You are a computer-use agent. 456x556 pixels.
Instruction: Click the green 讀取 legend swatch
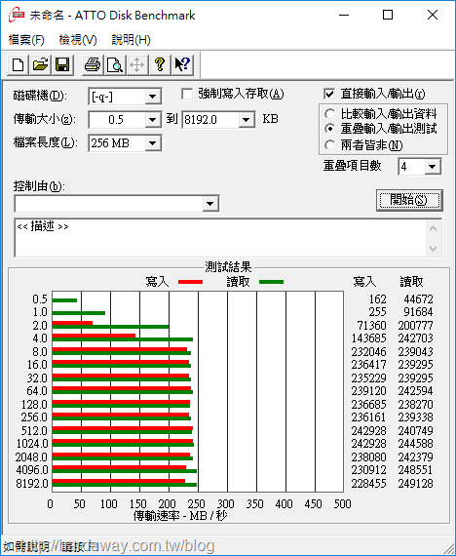tap(271, 282)
